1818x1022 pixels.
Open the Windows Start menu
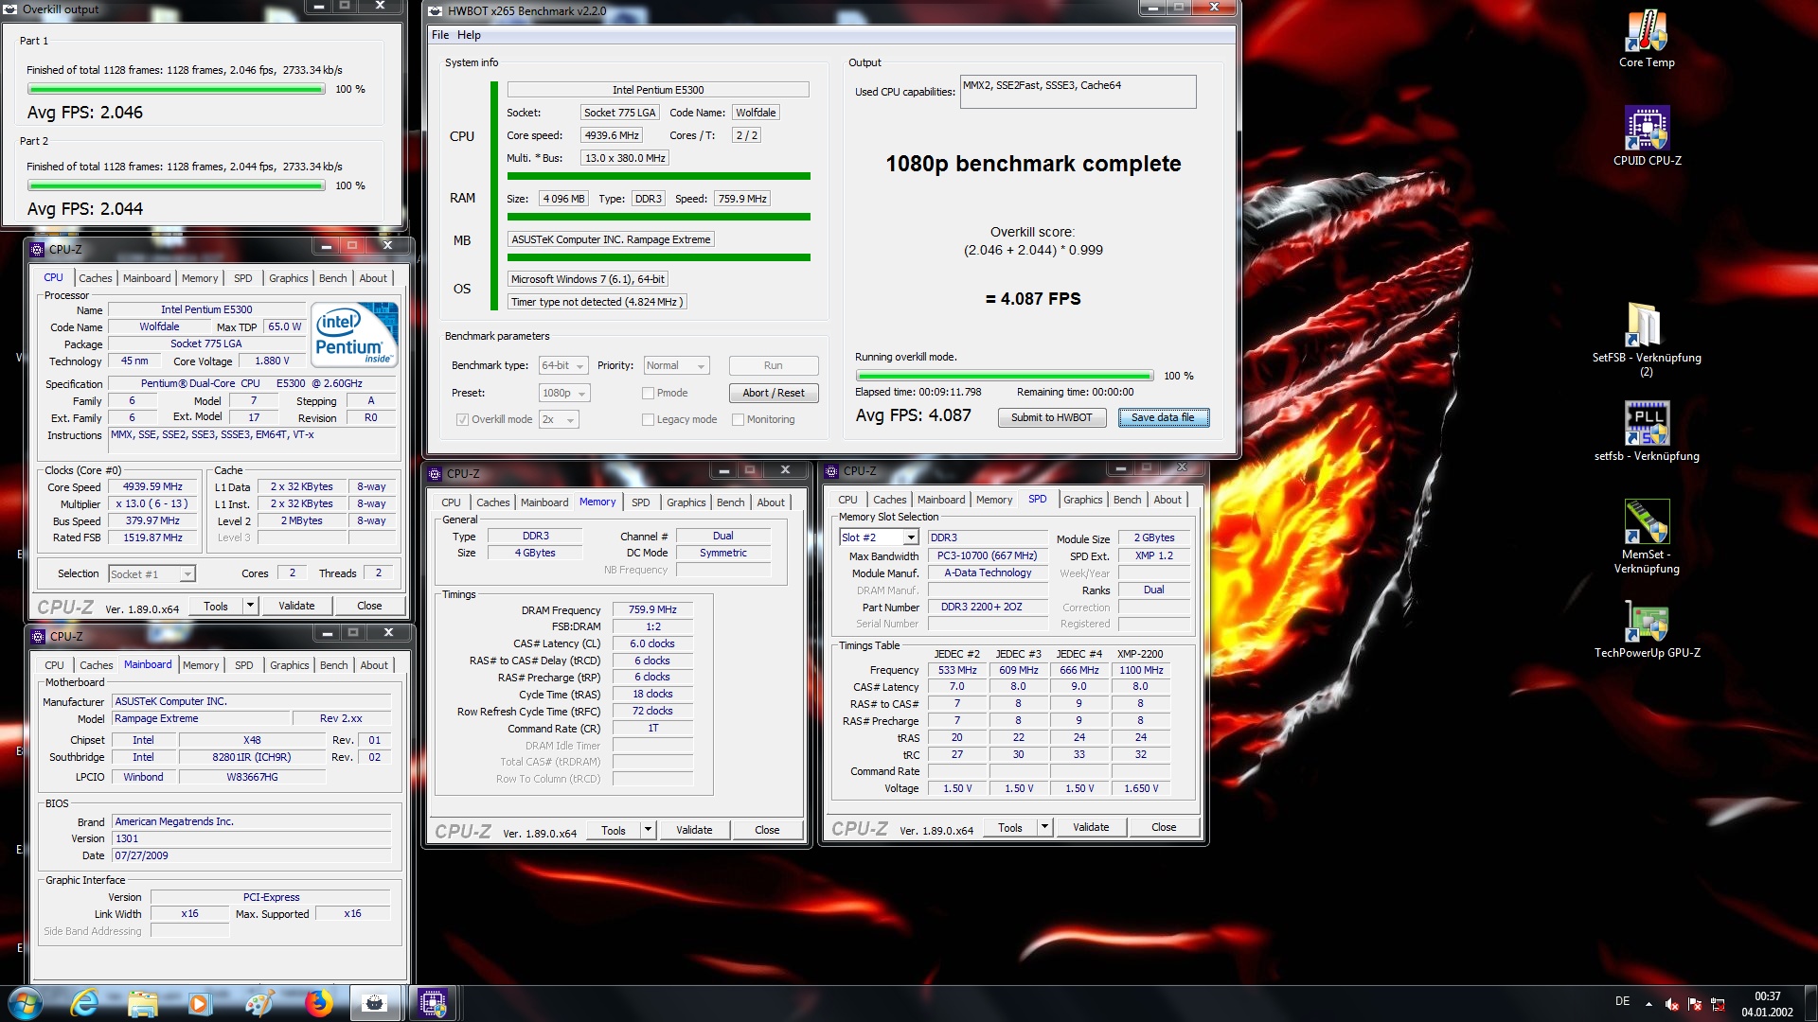click(x=26, y=1003)
